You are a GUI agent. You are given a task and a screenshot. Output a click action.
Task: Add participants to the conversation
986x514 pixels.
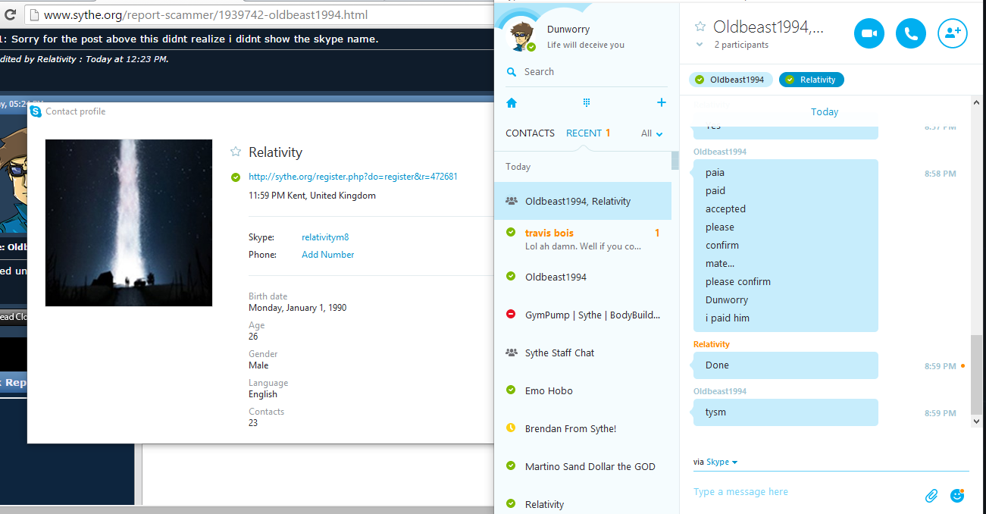[x=953, y=33]
